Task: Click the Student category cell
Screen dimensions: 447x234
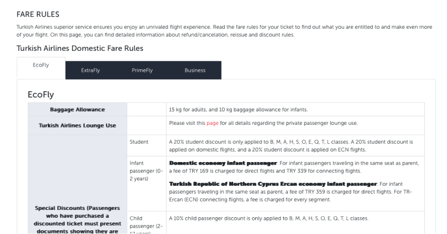Action: click(x=139, y=142)
